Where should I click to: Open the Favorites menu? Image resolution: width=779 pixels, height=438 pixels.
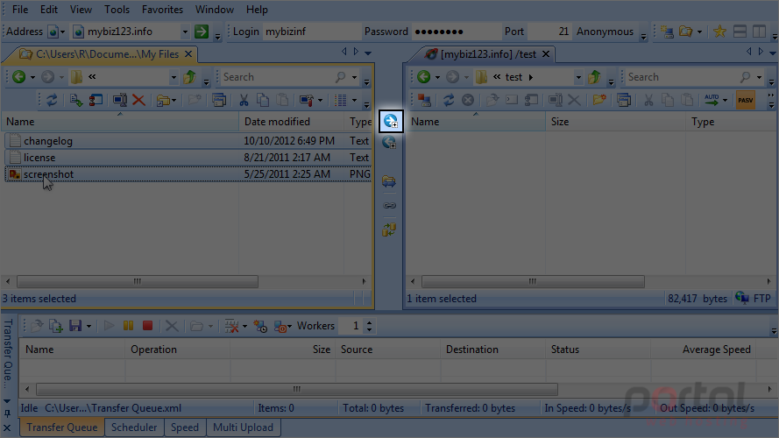pyautogui.click(x=162, y=10)
